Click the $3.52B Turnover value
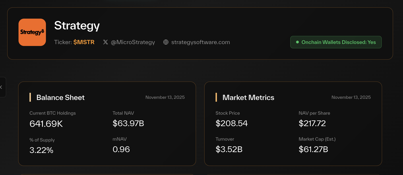 229,149
